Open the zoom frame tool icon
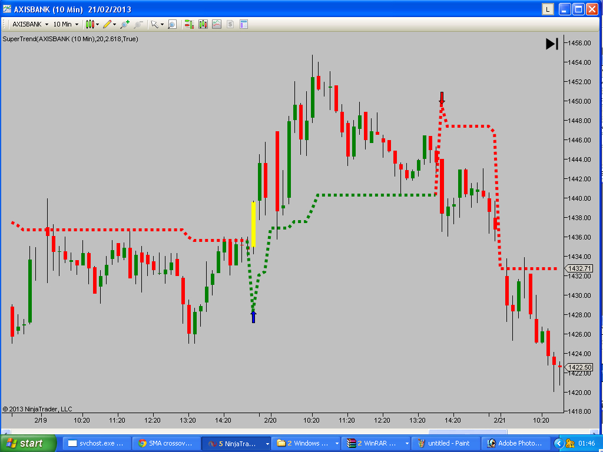This screenshot has width=603, height=452. click(173, 24)
